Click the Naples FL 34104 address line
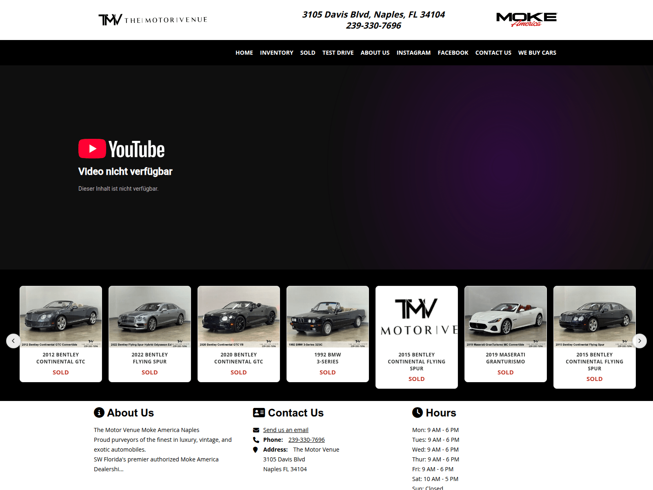Screen dimensions: 653x490 285,469
